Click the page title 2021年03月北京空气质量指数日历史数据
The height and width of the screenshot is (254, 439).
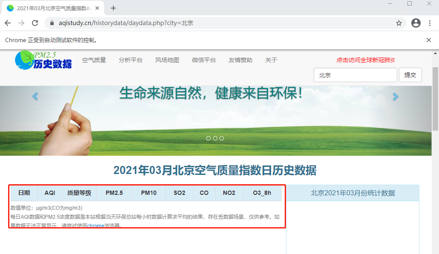(x=215, y=170)
